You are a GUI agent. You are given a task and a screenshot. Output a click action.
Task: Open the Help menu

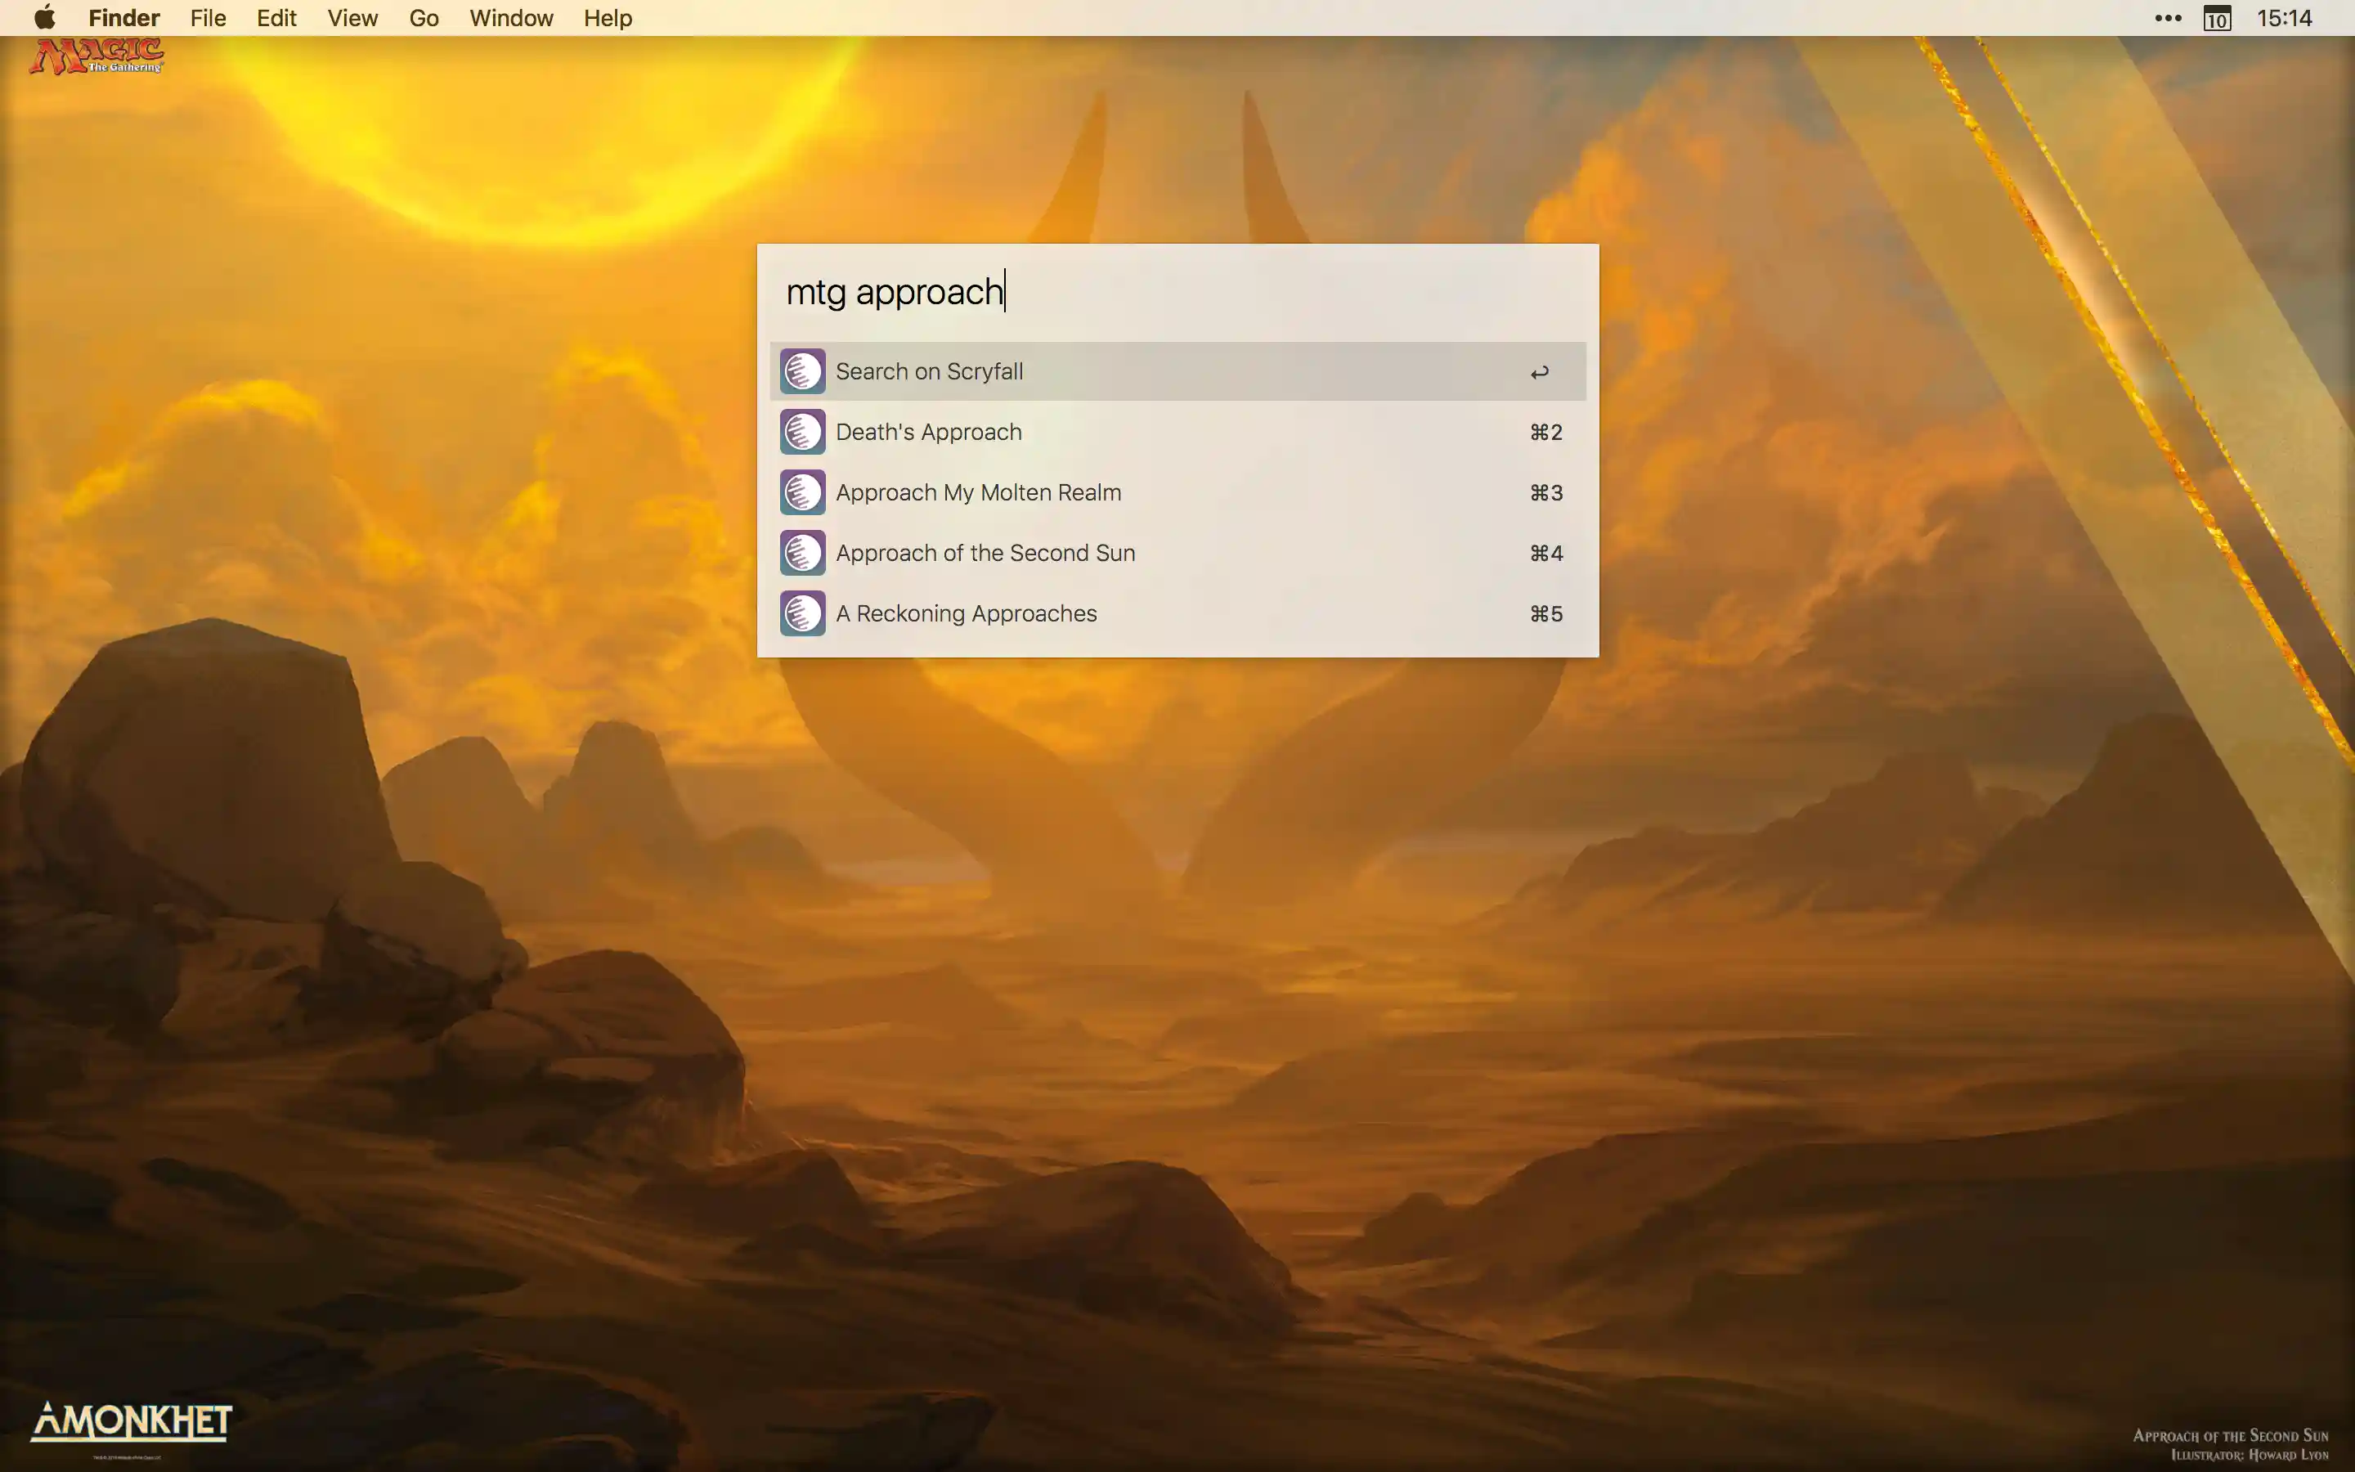point(608,17)
